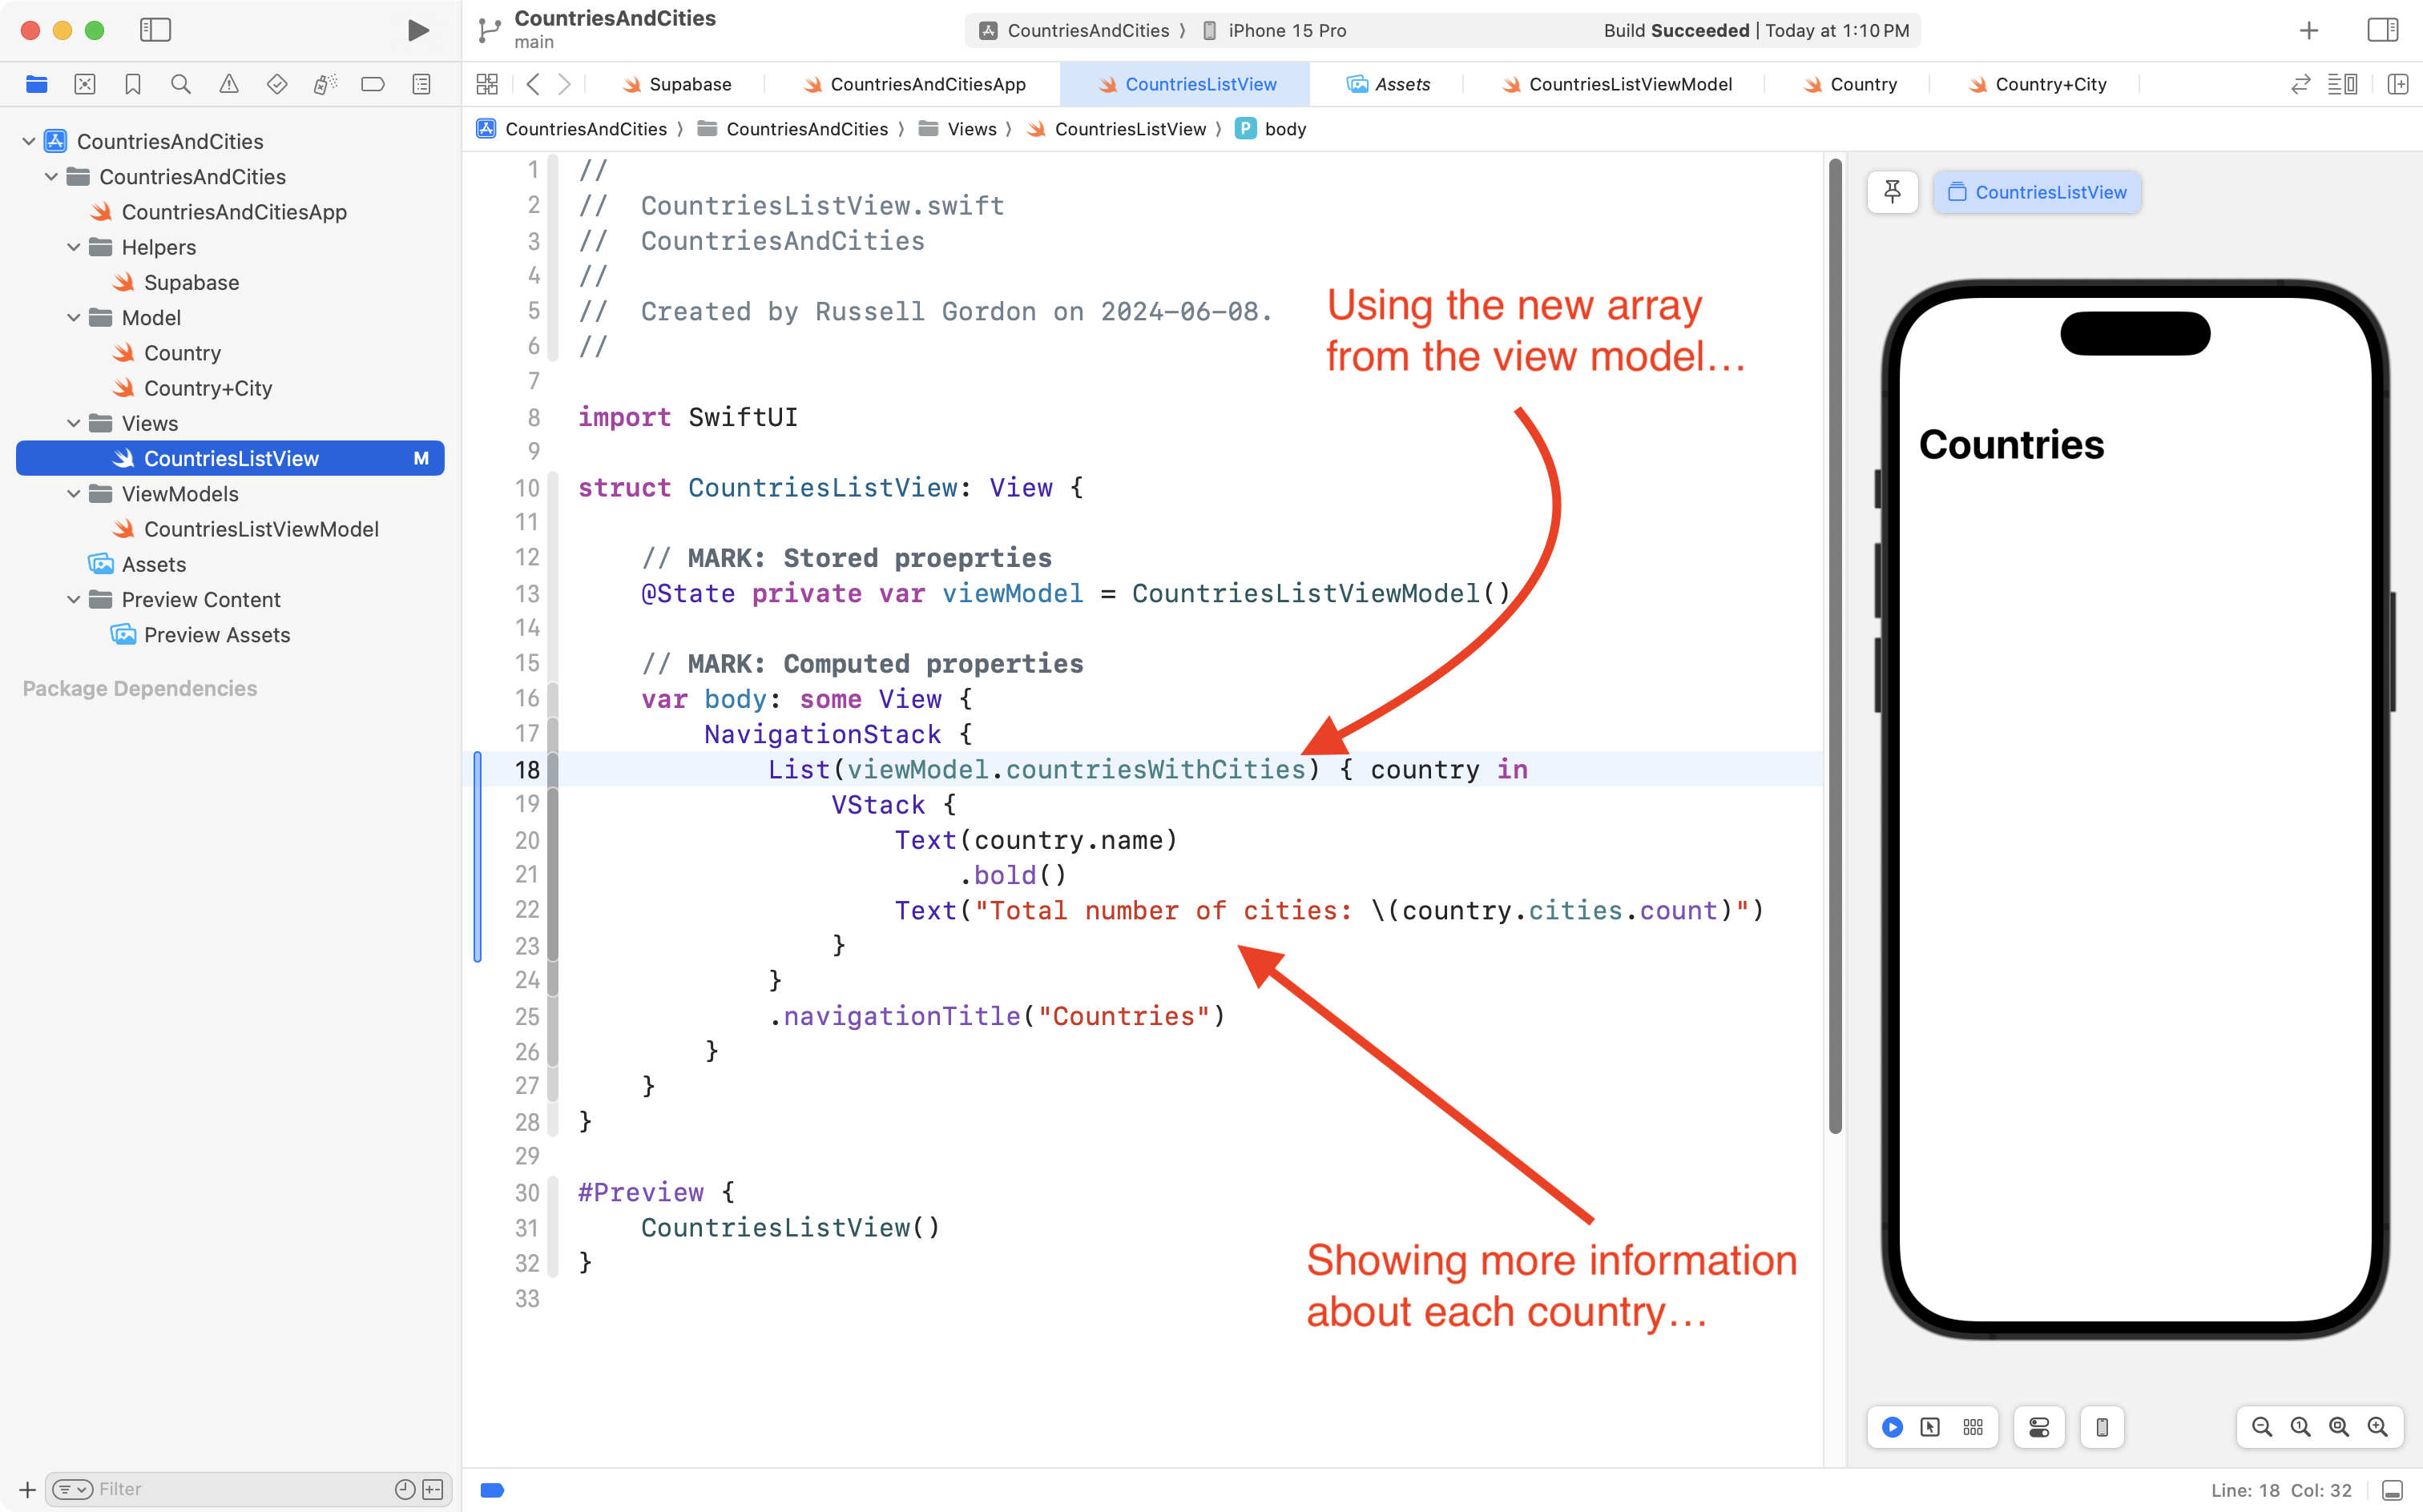Screen dimensions: 2423x1512
Task: Open the Issue navigator warning icon
Action: 229,85
